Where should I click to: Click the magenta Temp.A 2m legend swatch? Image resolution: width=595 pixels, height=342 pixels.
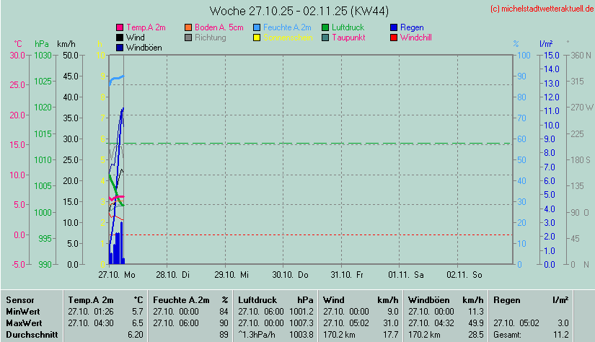pos(120,27)
